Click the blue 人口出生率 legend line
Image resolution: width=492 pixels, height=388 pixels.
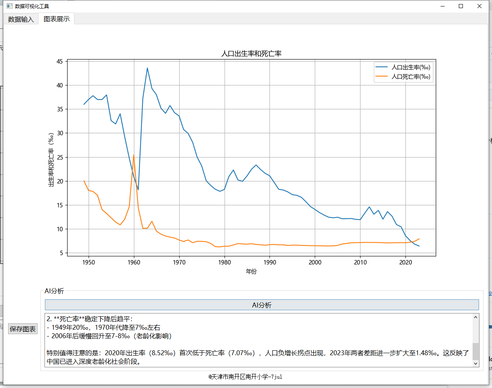pos(382,67)
